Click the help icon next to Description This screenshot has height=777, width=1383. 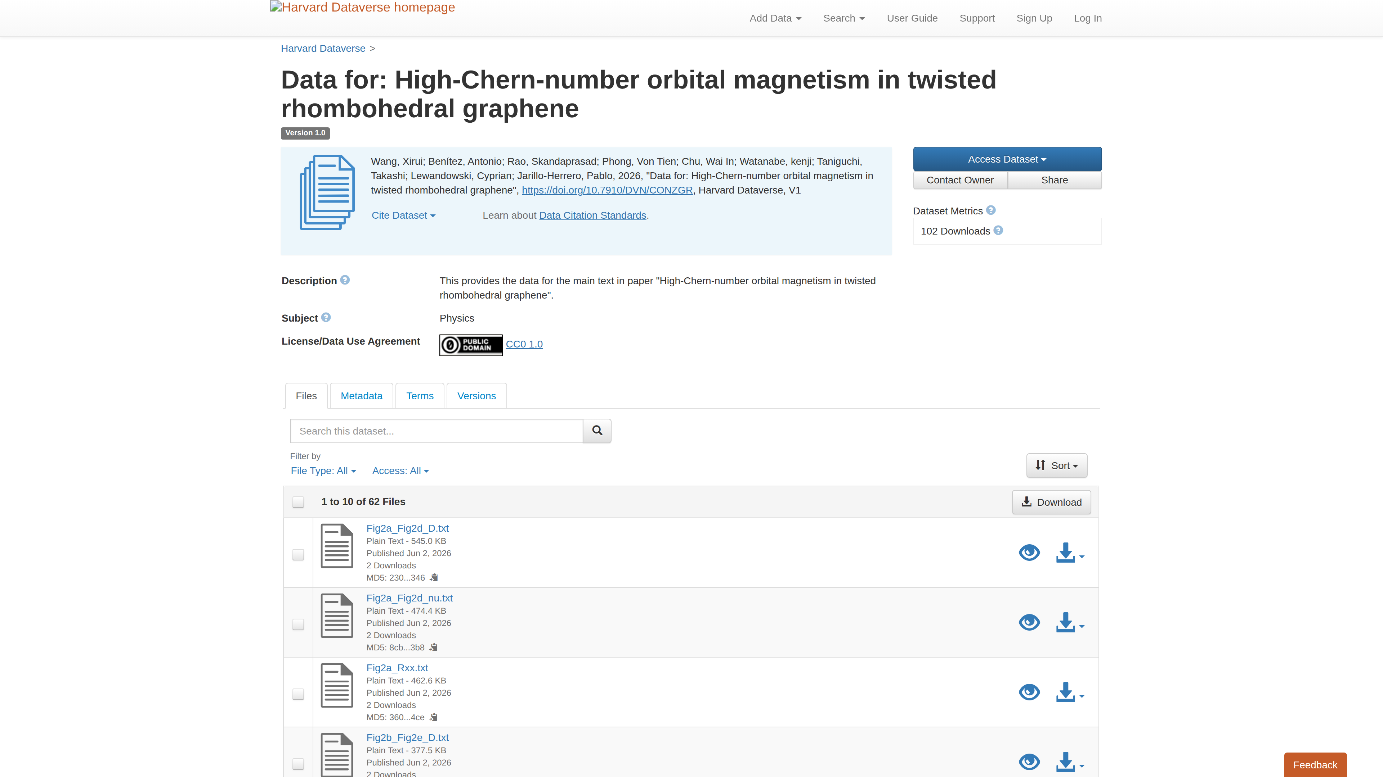tap(345, 280)
